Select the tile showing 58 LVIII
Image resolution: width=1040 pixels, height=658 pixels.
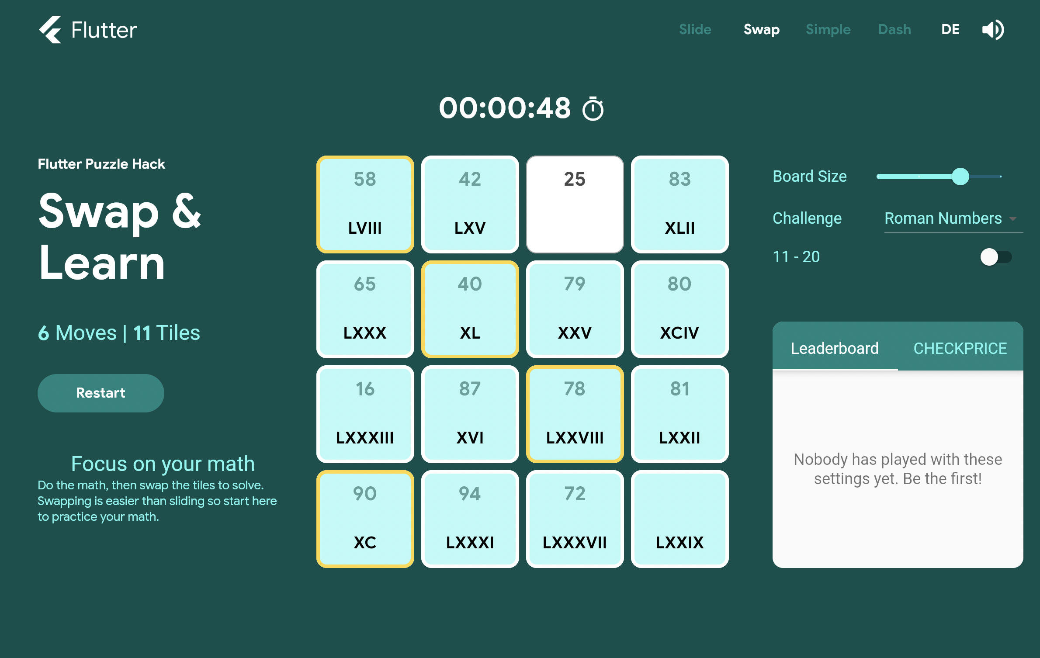click(365, 204)
